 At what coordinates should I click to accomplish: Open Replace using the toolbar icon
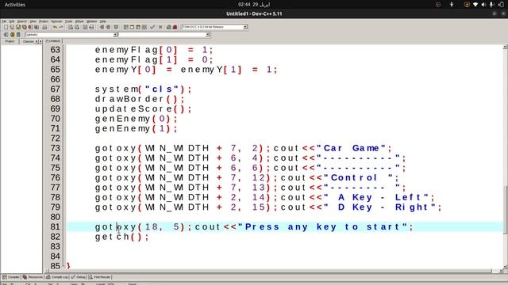pos(77,27)
